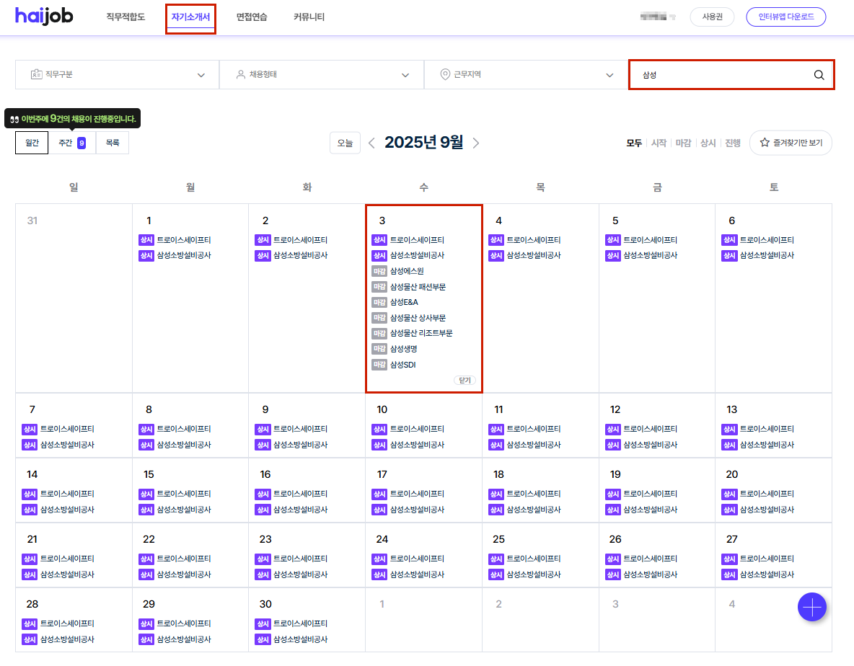
Task: Click the 마감 badge beside 삼성생명
Action: point(379,349)
